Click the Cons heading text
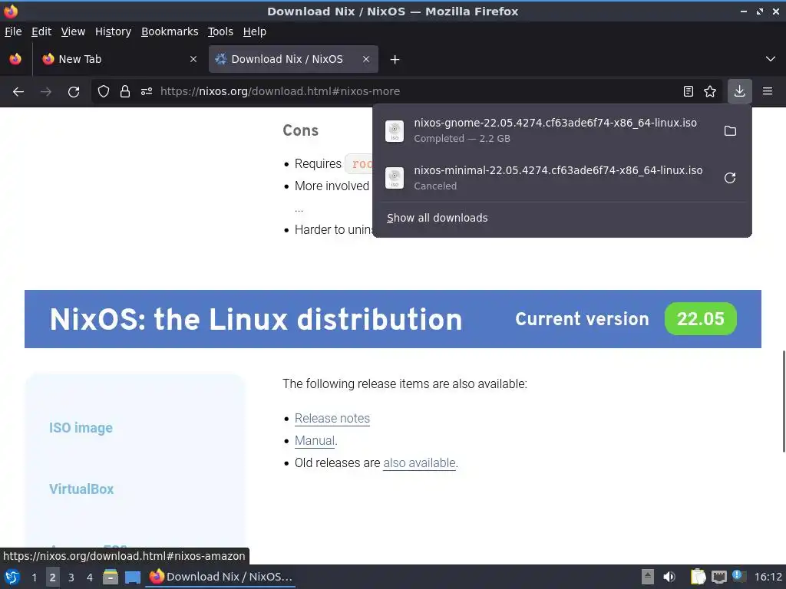786x589 pixels. pyautogui.click(x=300, y=130)
